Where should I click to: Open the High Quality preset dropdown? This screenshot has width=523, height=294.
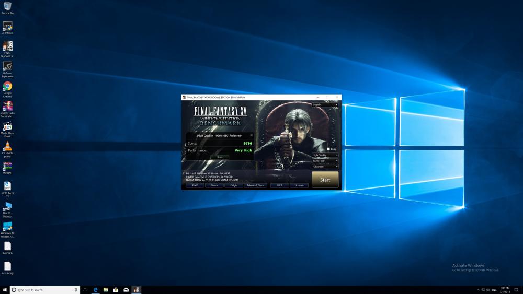click(325, 155)
